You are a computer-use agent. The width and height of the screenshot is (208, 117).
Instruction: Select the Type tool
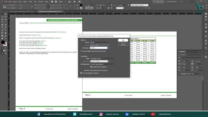pyautogui.click(x=2, y=22)
